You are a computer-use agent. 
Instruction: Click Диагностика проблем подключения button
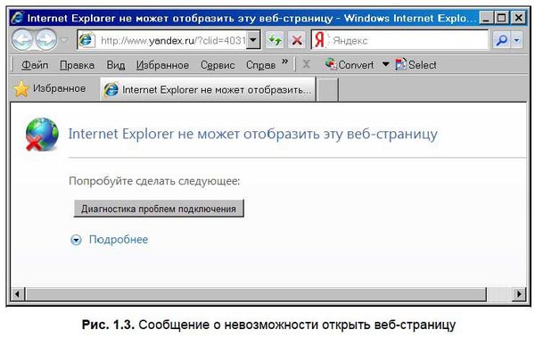[159, 209]
